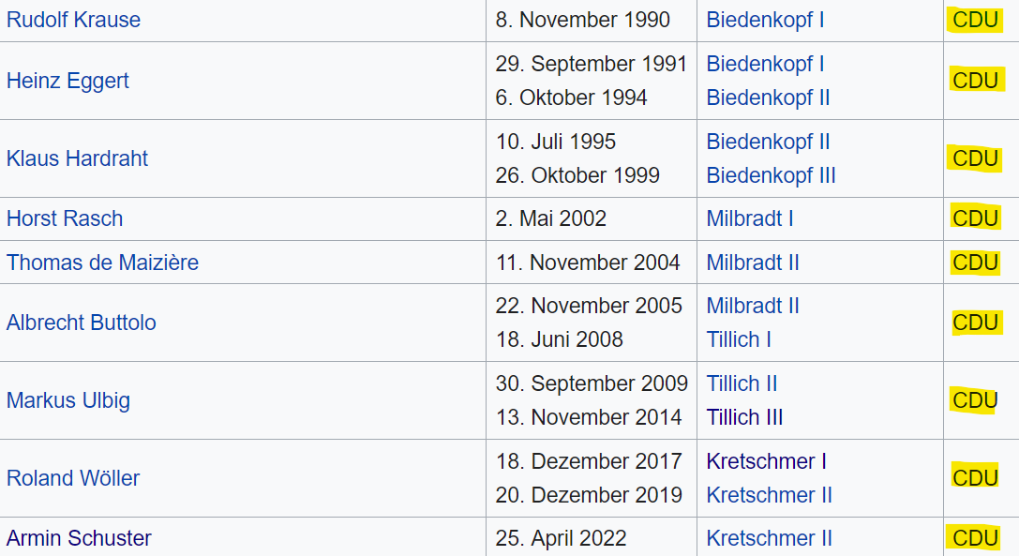Follow the Tillich III link
Screen dimensions: 1019x556
pos(744,417)
